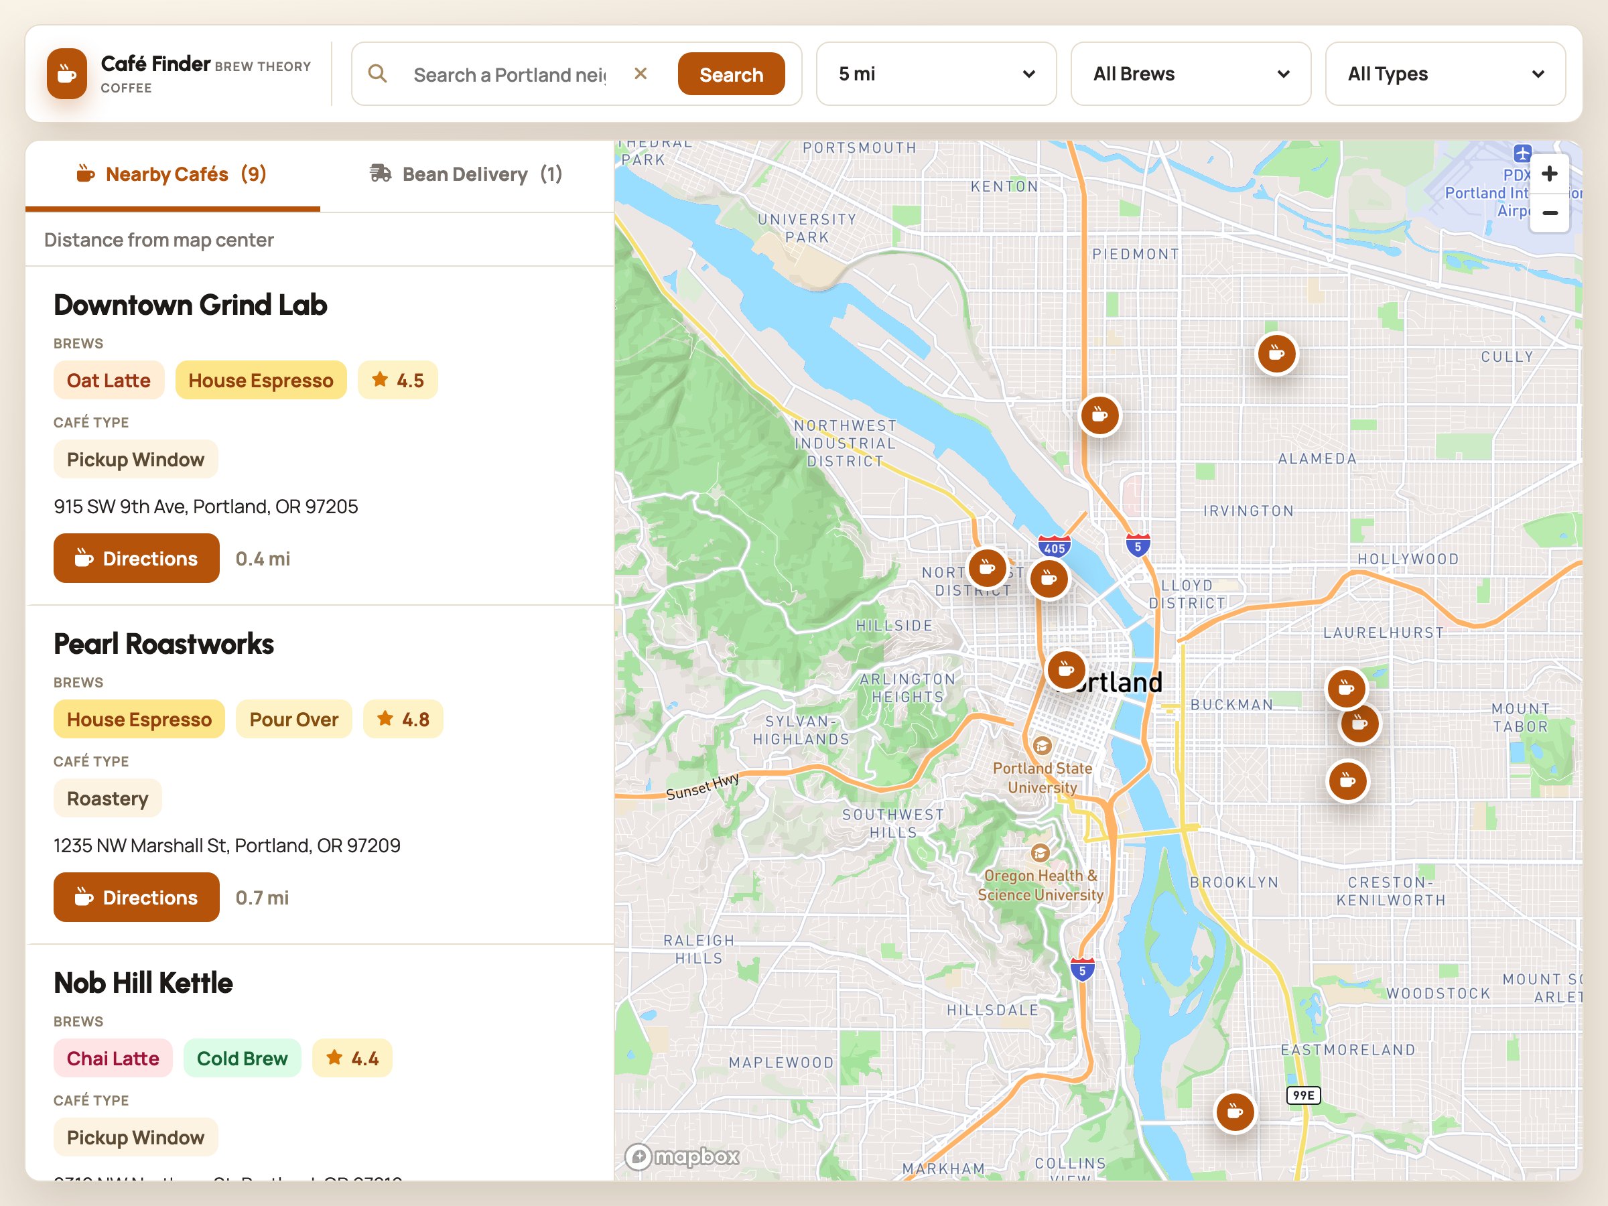Zoom in on the map

[x=1549, y=174]
